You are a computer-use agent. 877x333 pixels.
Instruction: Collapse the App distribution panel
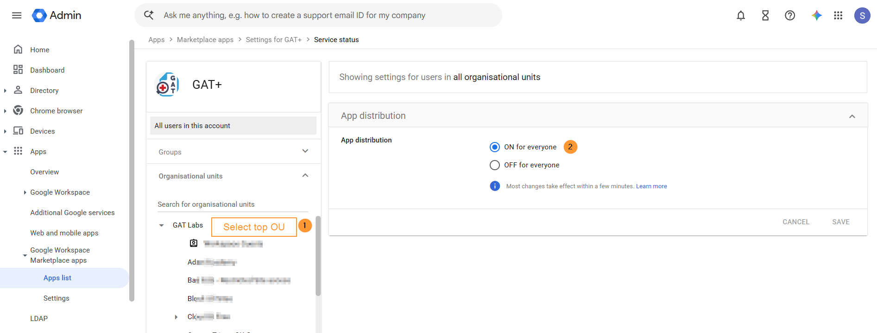tap(852, 116)
